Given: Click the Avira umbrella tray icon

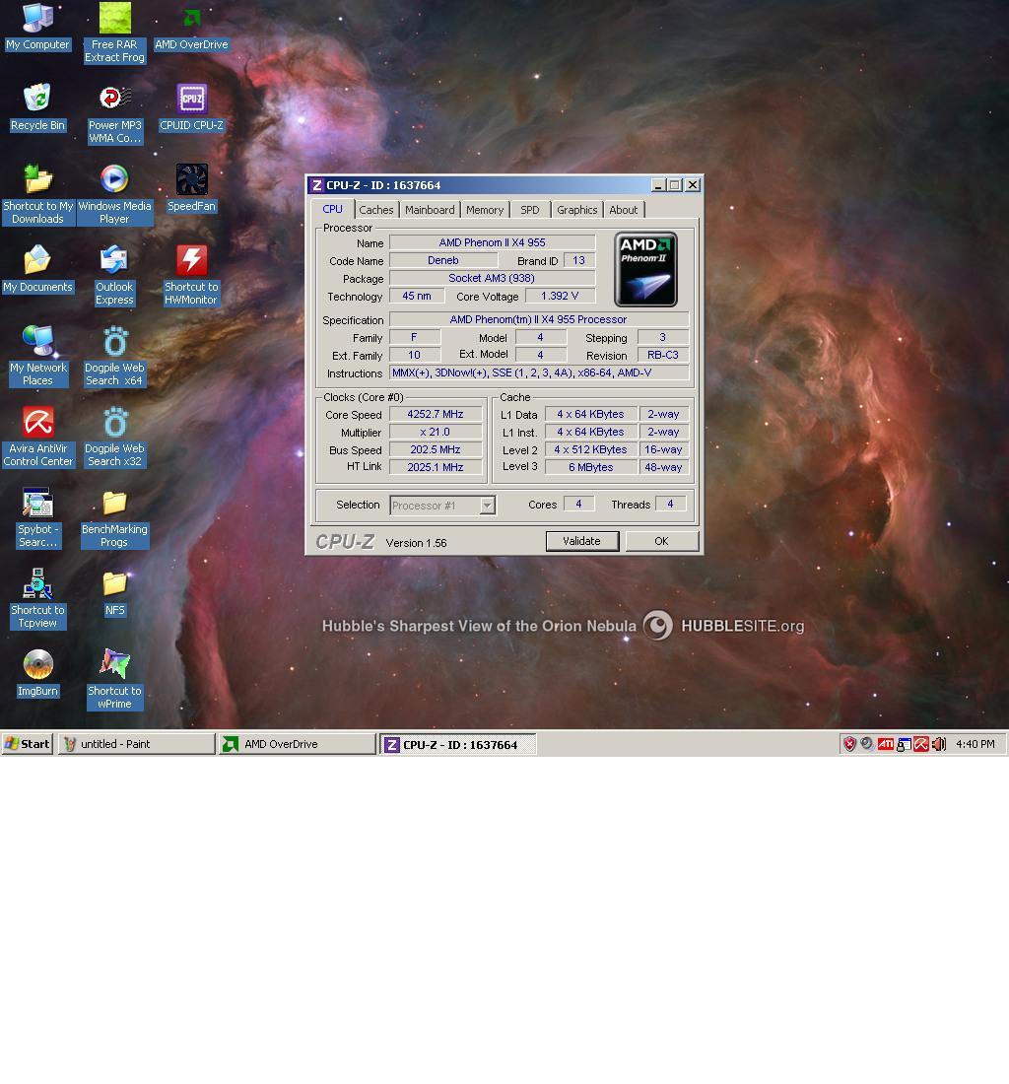Looking at the screenshot, I should point(921,745).
